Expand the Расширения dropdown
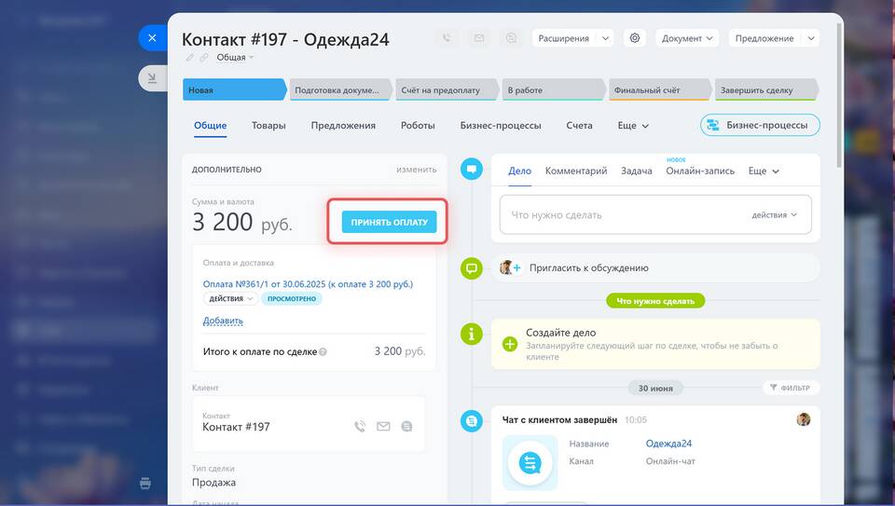Screen dimensions: 895x506 click(x=572, y=38)
